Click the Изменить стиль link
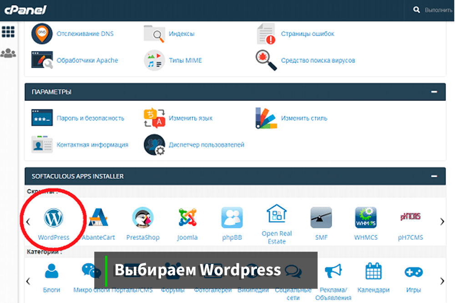Viewport: 455px width, 303px height. pos(304,118)
